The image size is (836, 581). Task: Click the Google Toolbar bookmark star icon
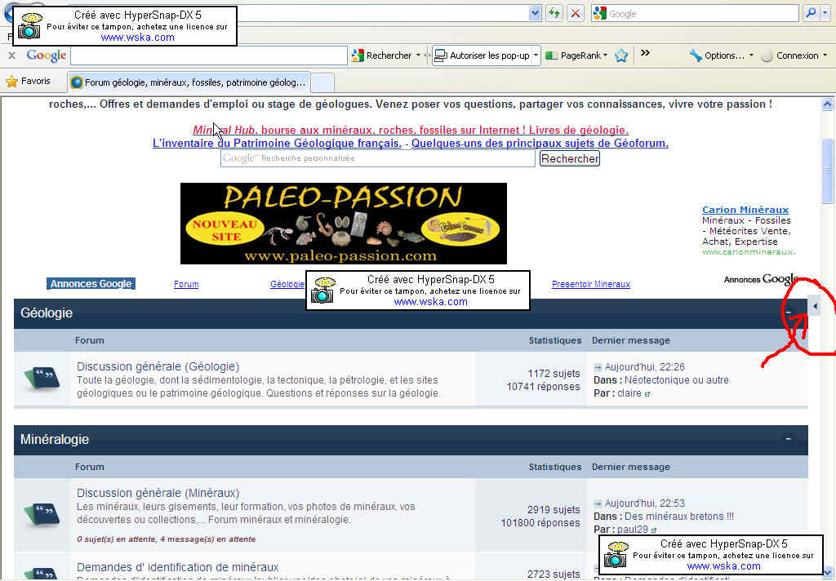click(x=621, y=55)
